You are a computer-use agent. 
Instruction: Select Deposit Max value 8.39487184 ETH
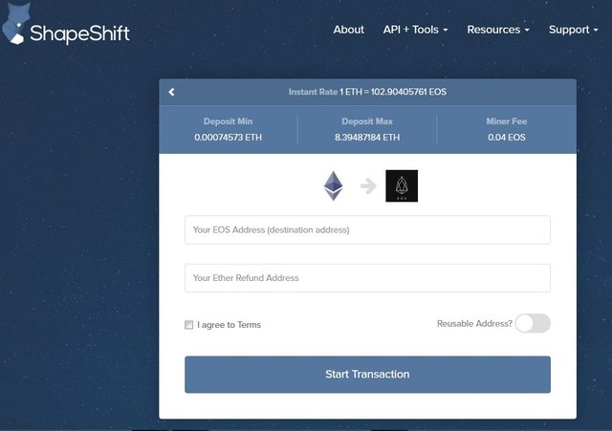[367, 138]
